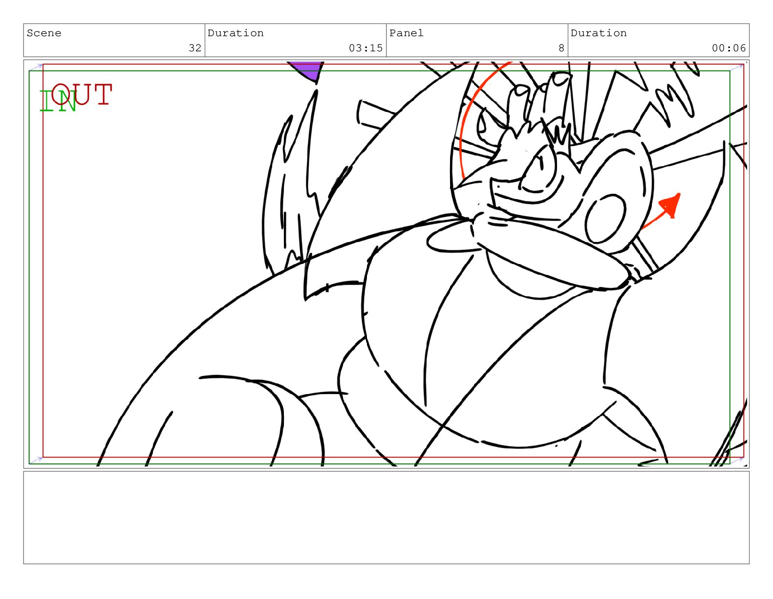
Task: Select the green IN camera label
Action: (58, 101)
